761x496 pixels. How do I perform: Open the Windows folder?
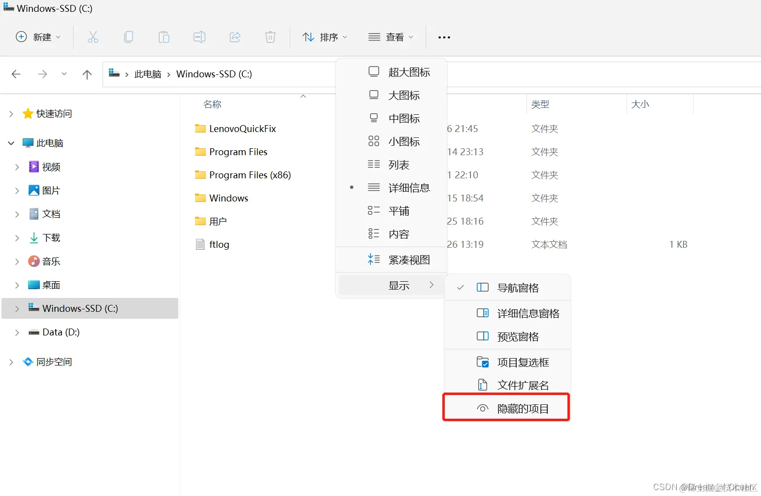coord(228,198)
